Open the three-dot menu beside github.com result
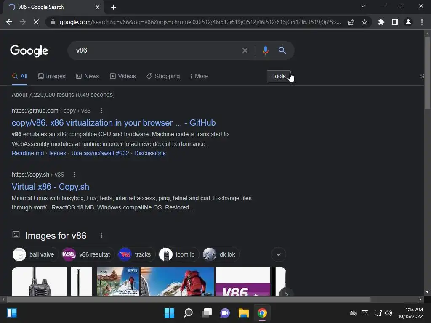Screen dimensions: 431x323 pyautogui.click(x=101, y=111)
